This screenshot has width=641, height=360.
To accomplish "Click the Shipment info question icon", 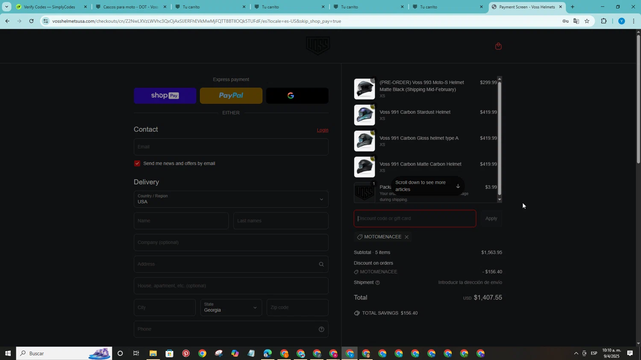I will coord(377,283).
